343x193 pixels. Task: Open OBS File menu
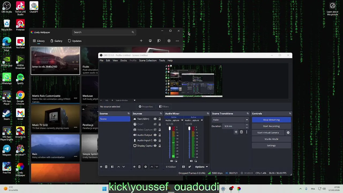click(102, 61)
